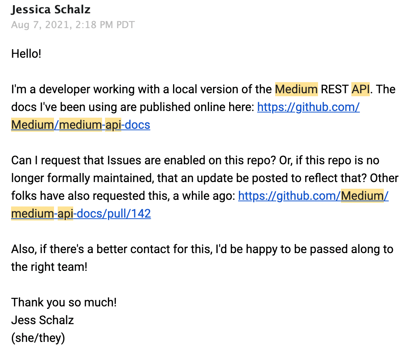Click the https://github.com/Medium/ text after a while ago
This screenshot has height=353, width=409.
(313, 196)
